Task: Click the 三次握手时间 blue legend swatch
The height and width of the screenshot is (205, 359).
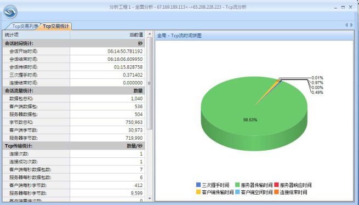Action: tap(198, 185)
